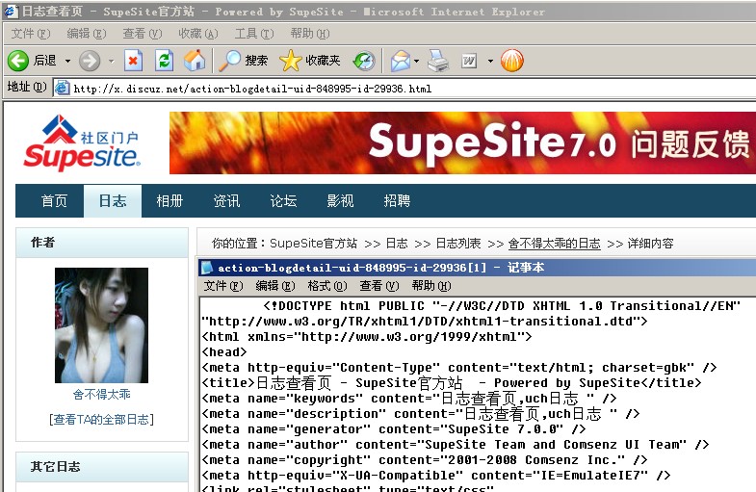Click the Print printer icon
Image resolution: width=756 pixels, height=492 pixels.
(438, 61)
